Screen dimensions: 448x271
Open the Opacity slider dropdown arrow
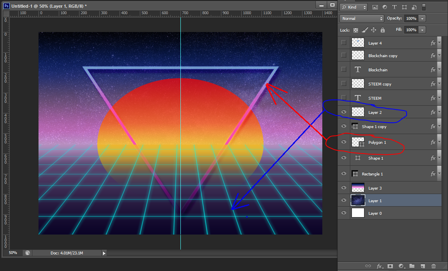pos(422,19)
